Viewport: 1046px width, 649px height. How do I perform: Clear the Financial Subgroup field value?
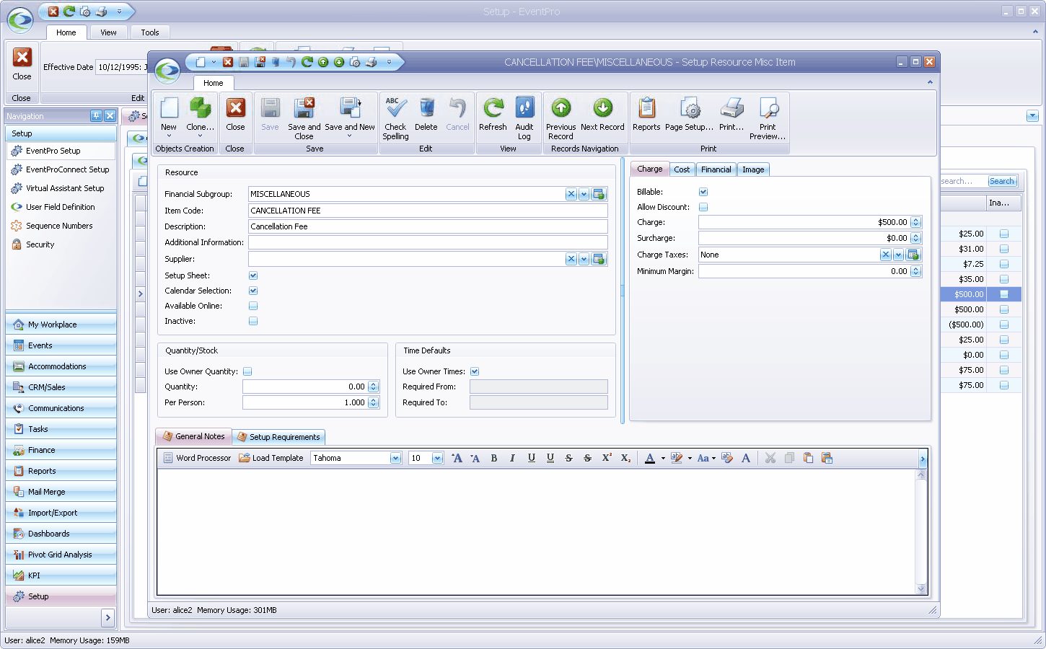click(571, 194)
